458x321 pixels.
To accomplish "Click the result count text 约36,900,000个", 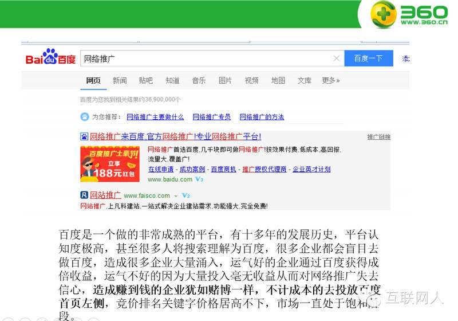I will [160, 100].
